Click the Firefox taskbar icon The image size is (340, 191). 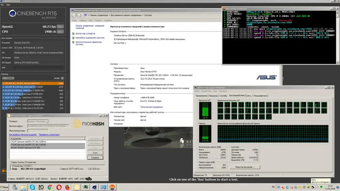(68, 187)
